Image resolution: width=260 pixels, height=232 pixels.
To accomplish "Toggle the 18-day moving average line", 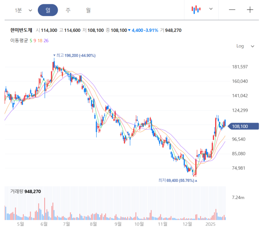I will [40, 41].
